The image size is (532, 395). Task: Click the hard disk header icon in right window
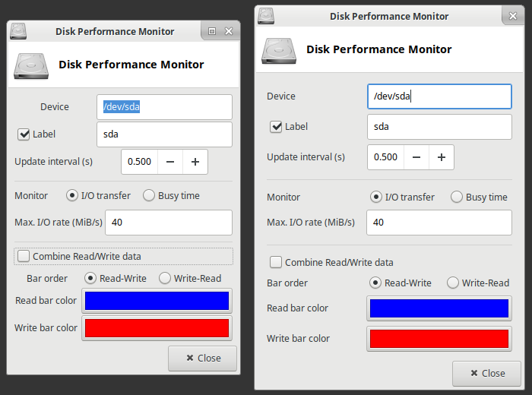point(279,49)
